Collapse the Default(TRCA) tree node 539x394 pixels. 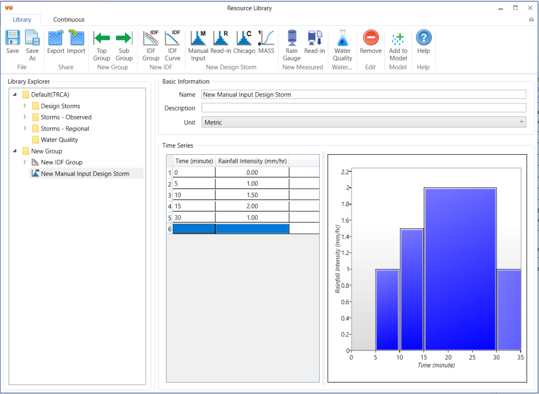[x=15, y=95]
